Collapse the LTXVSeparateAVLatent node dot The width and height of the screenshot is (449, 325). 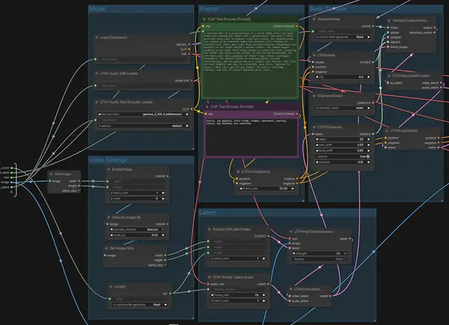tap(389, 76)
